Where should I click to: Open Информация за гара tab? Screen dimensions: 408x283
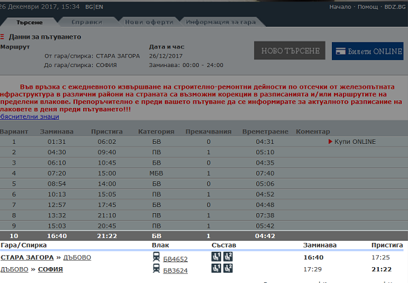221,22
